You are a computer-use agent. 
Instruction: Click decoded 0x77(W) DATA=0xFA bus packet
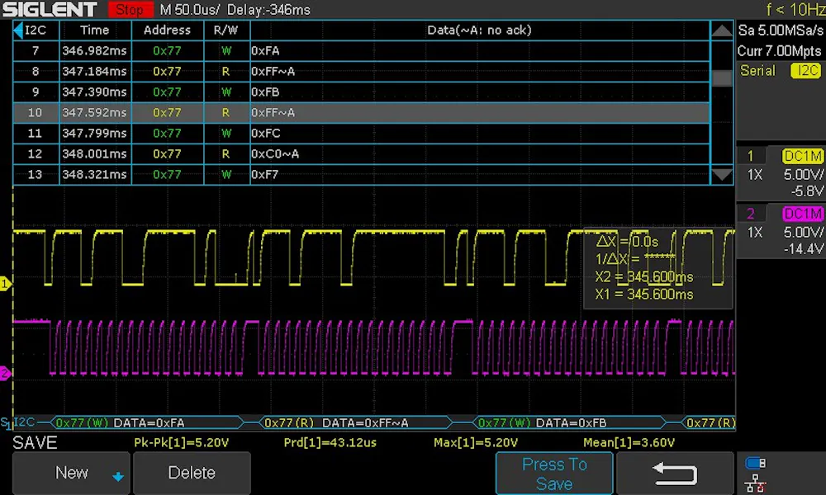point(148,422)
